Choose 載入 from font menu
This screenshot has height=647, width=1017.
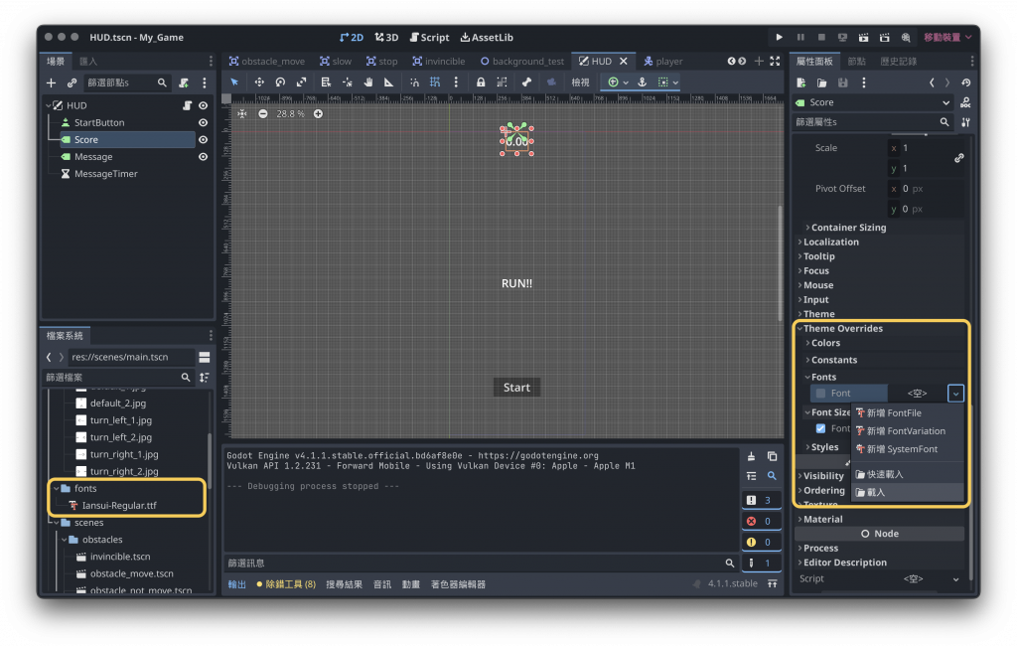point(907,492)
